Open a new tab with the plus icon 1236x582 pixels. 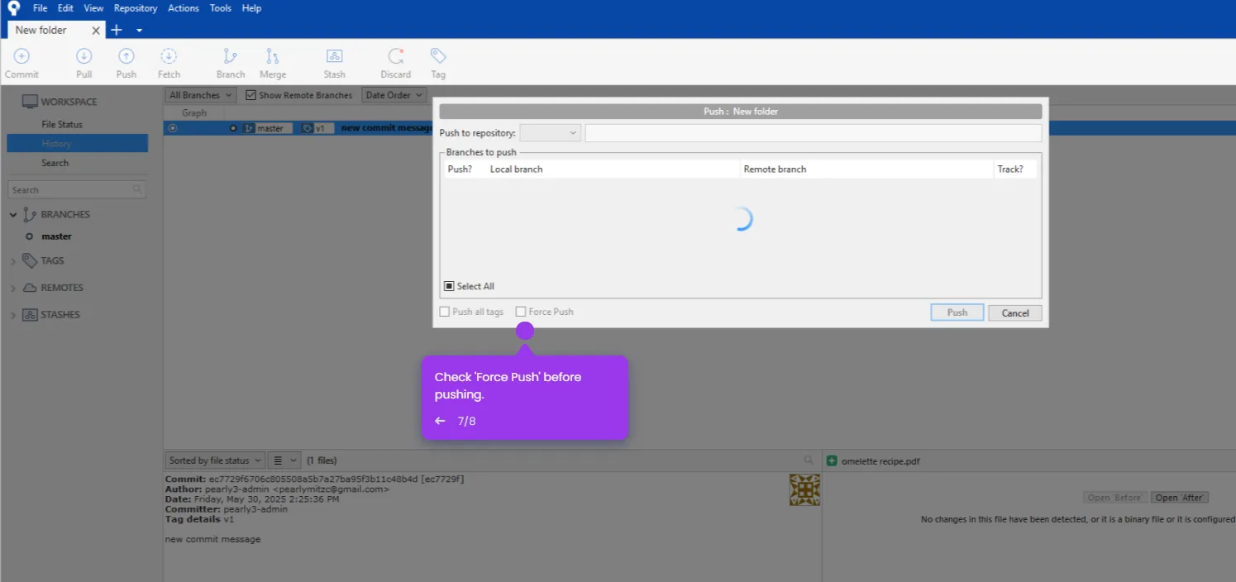pyautogui.click(x=117, y=30)
